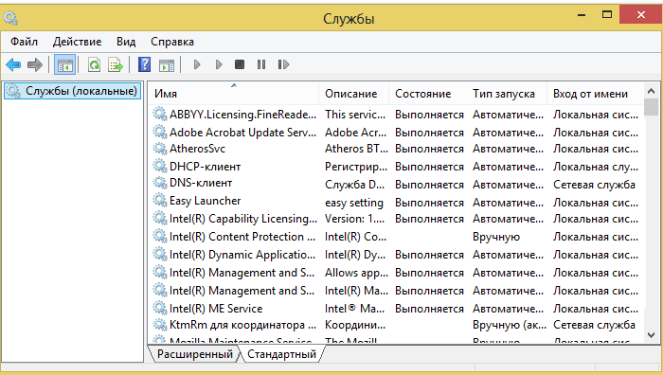Click 'Координи...' description in KtmRm row
This screenshot has height=375, width=663.
click(355, 325)
